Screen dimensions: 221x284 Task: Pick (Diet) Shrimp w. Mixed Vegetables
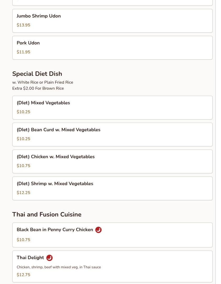pos(112,188)
